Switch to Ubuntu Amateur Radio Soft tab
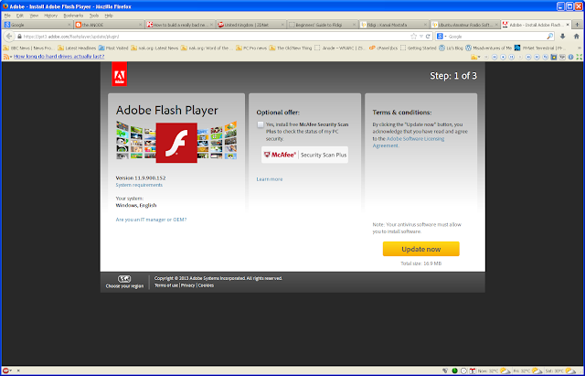This screenshot has width=585, height=376. point(465,25)
